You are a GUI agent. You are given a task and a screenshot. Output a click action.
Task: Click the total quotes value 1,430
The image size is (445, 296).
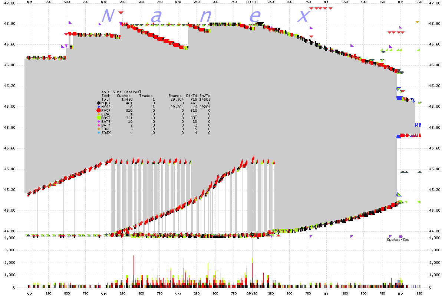[127, 99]
